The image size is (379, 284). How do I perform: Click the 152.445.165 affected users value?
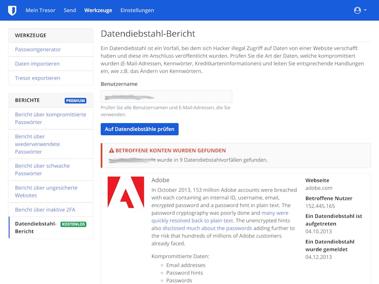pos(320,206)
